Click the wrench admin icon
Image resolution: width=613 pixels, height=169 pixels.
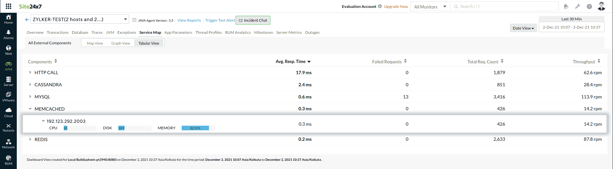coord(578,7)
